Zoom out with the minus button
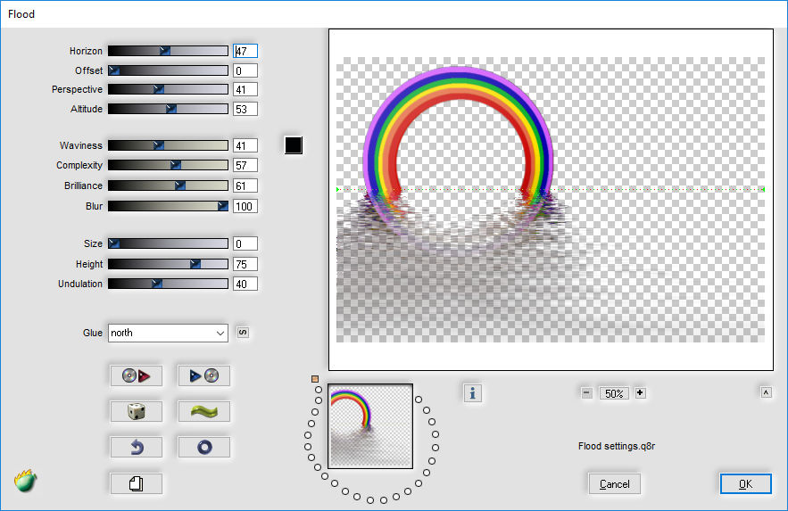This screenshot has height=511, width=788. click(x=586, y=393)
